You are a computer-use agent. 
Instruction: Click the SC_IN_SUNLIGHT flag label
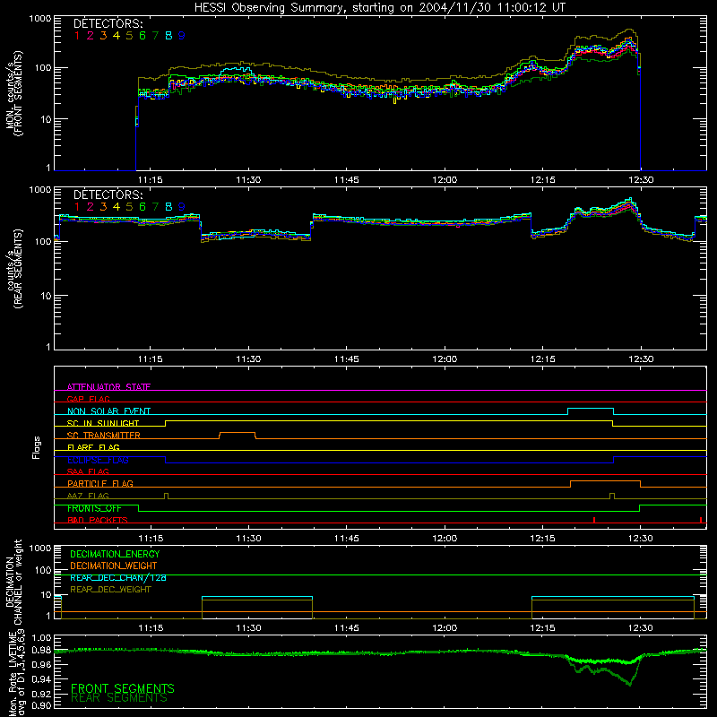click(103, 423)
